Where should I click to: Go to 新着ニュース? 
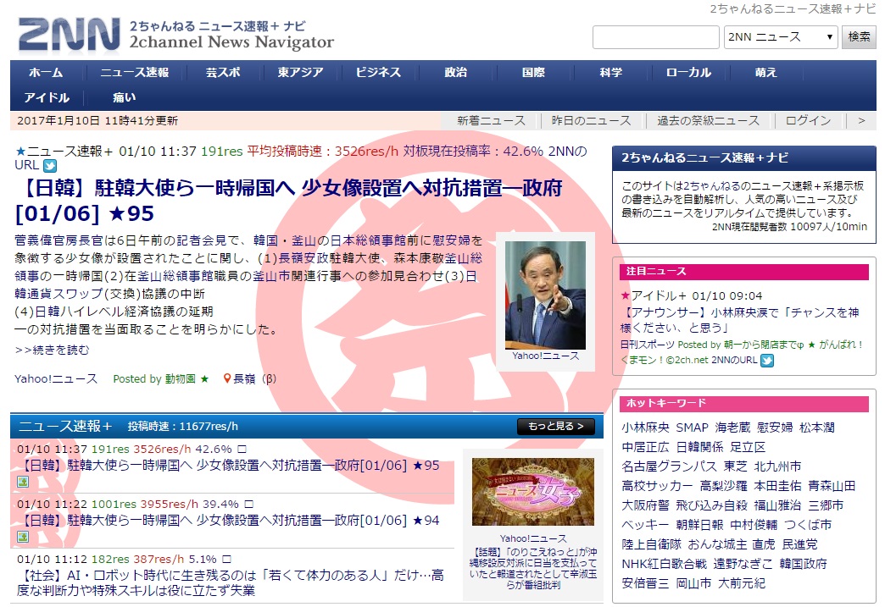tap(491, 120)
